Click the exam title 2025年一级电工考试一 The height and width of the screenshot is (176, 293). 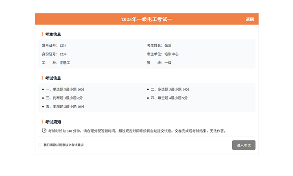coord(146,20)
